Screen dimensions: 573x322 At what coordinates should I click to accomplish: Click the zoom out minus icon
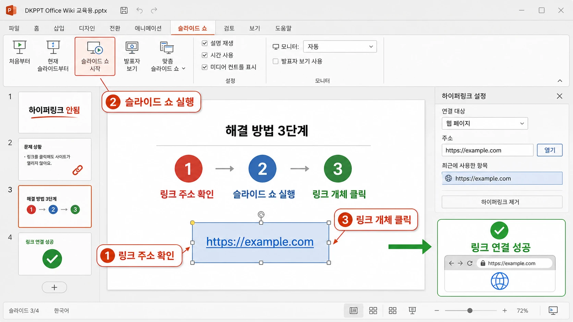tap(437, 310)
